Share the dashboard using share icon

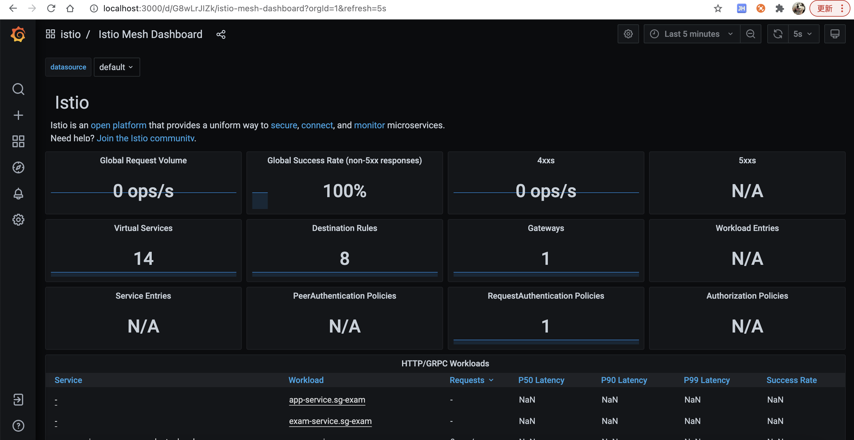[221, 34]
